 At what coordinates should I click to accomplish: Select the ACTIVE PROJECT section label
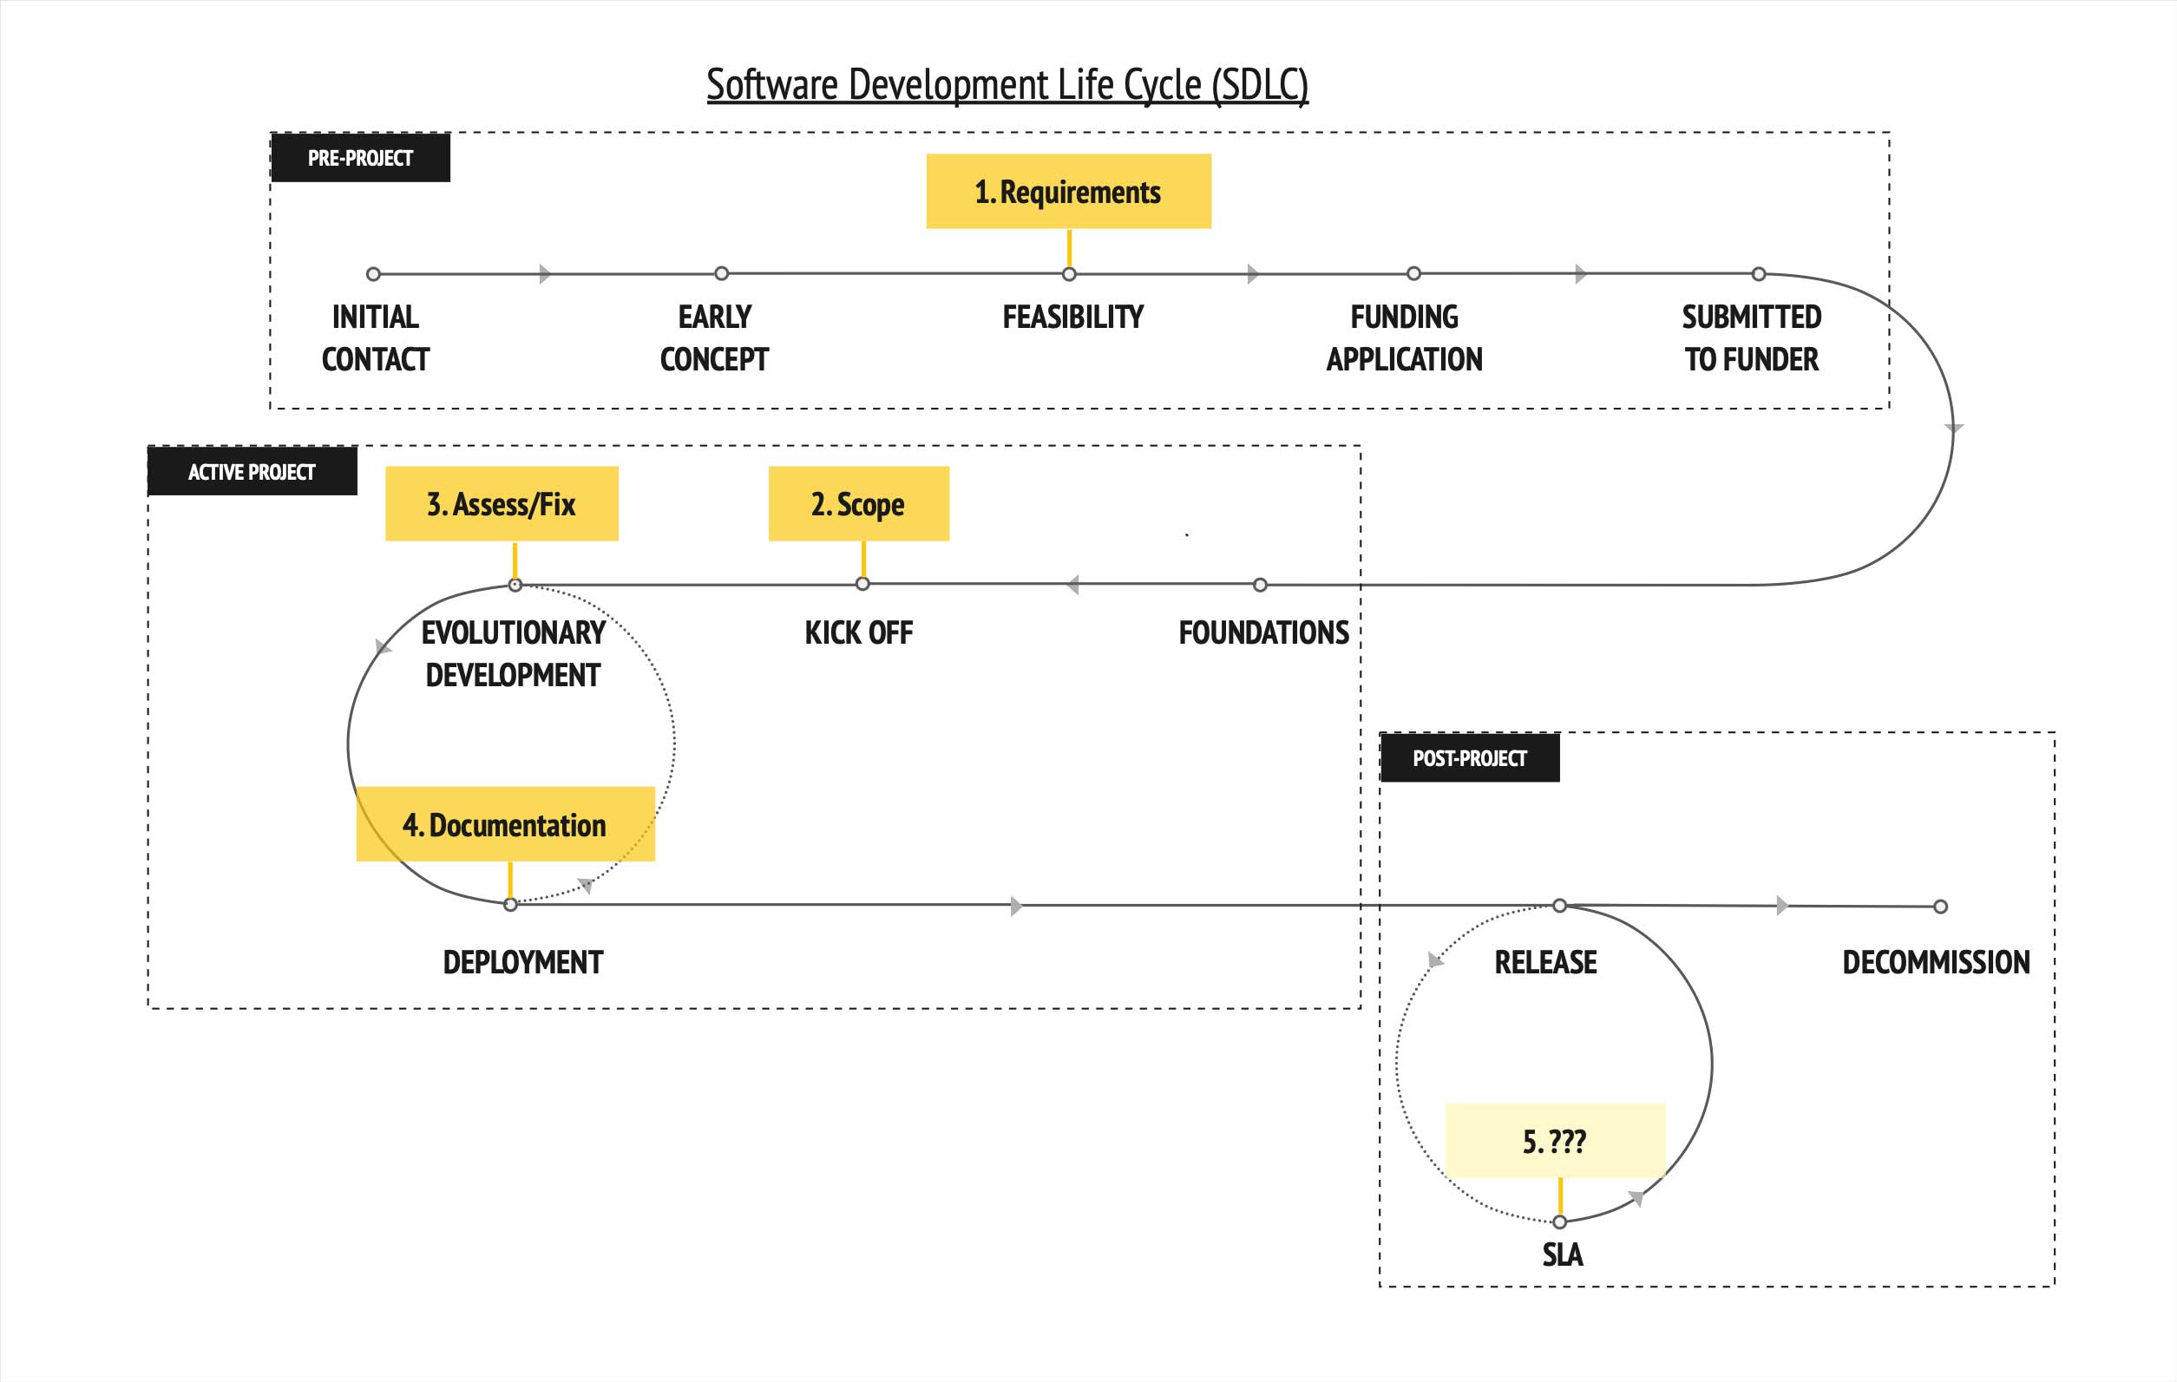coord(252,472)
